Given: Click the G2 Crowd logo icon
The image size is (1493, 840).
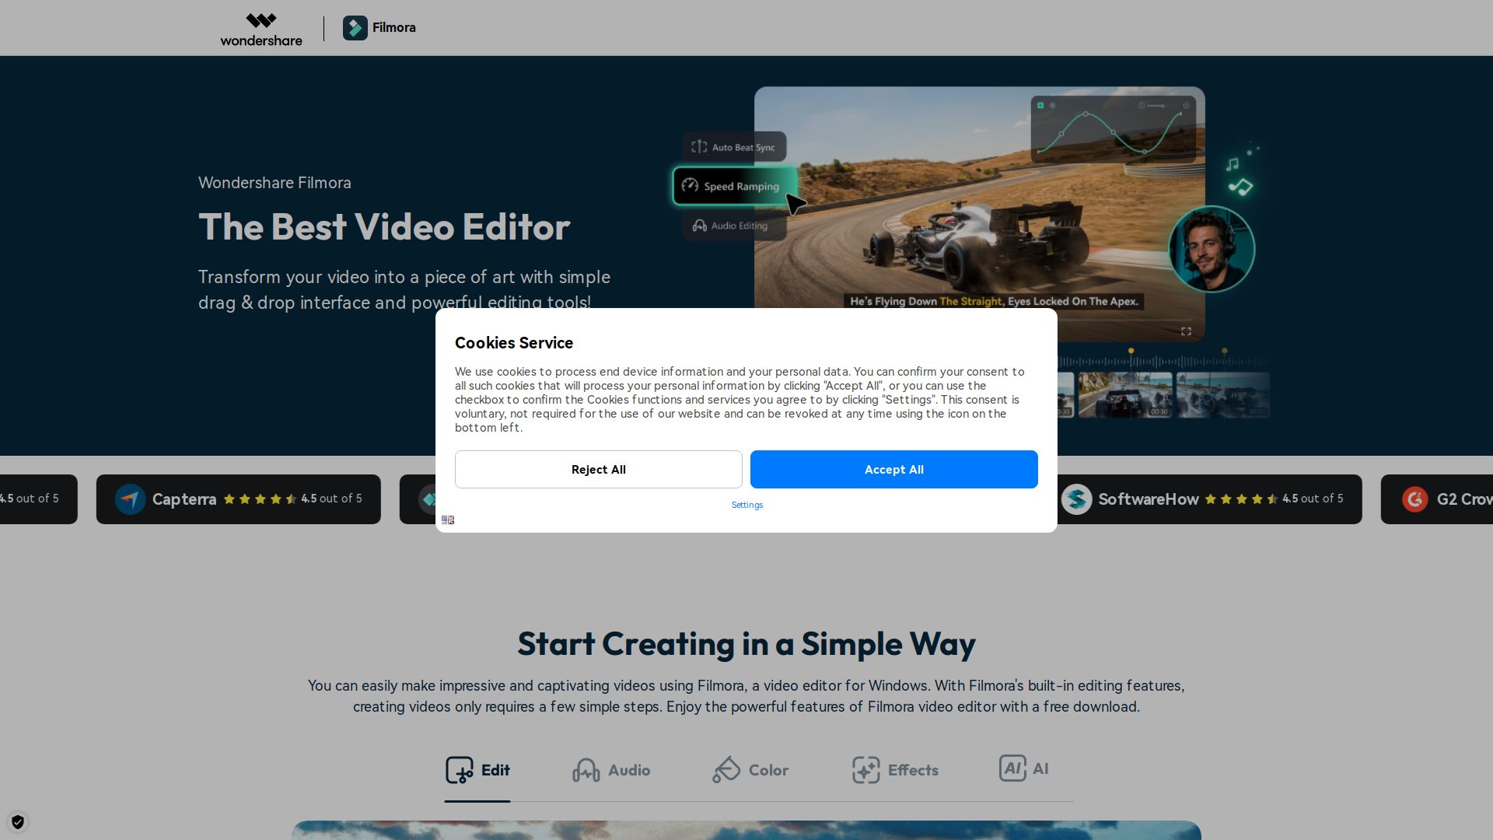Looking at the screenshot, I should 1414,499.
